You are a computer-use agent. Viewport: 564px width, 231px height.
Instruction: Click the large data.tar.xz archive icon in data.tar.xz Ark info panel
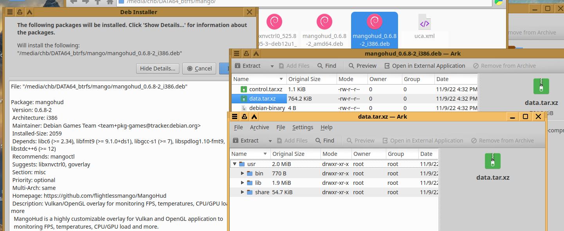[493, 161]
